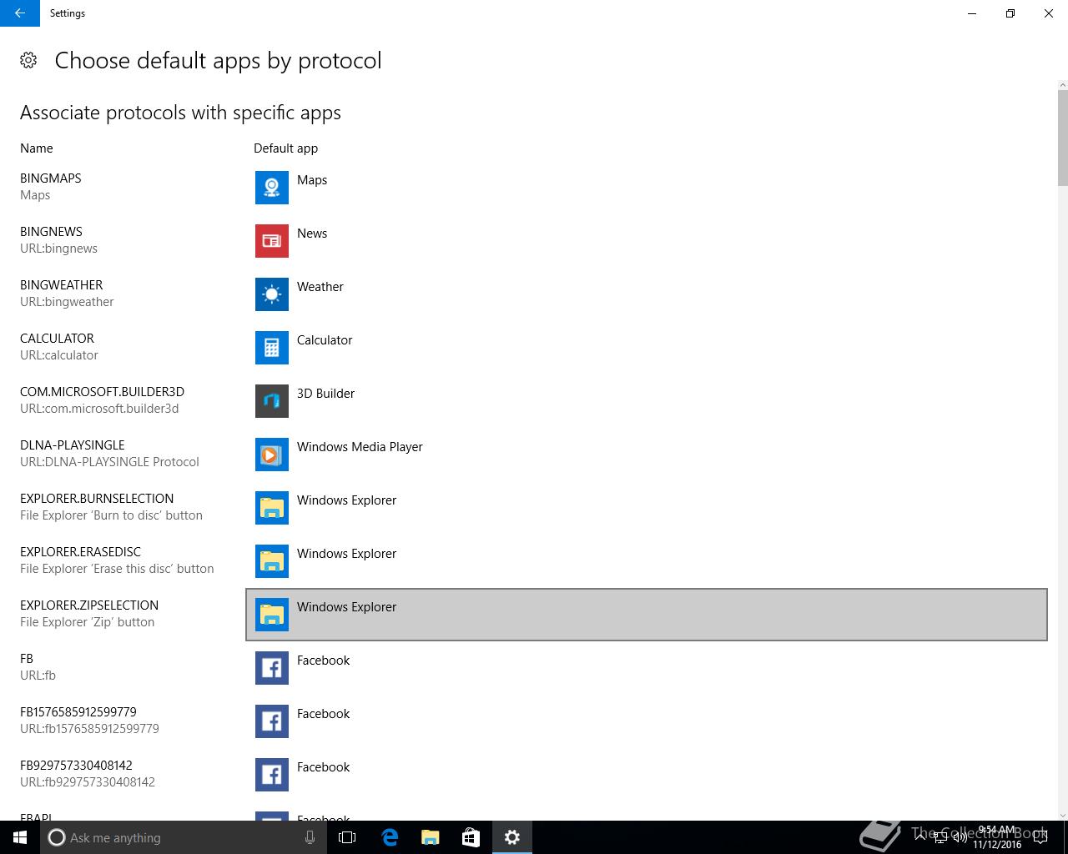Image resolution: width=1068 pixels, height=854 pixels.
Task: Click the Windows Media Player icon
Action: tap(272, 455)
